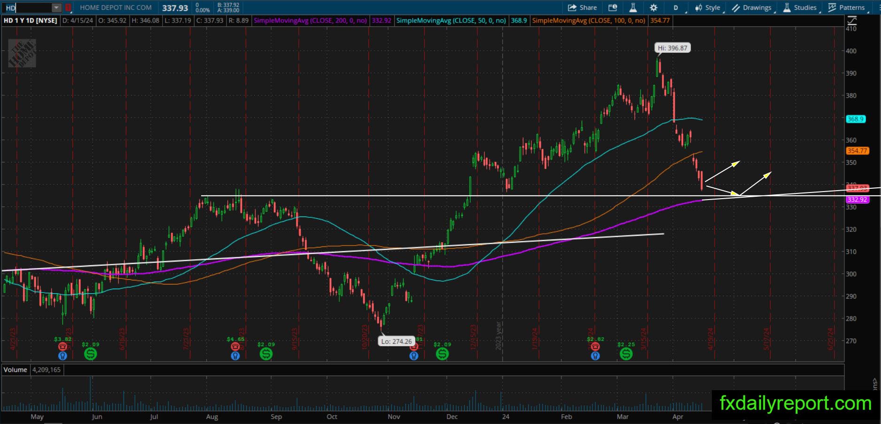Click the flask icon beside the gear
881x424 pixels.
(633, 8)
